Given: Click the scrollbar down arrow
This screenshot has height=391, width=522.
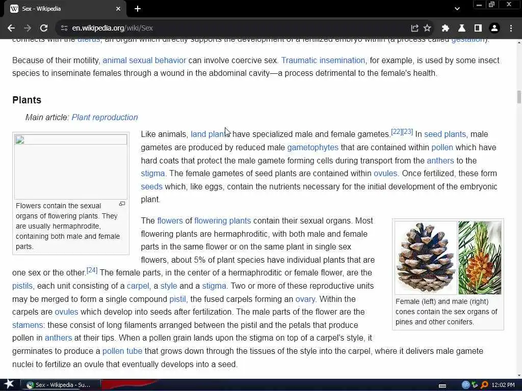Looking at the screenshot, I should (518, 376).
